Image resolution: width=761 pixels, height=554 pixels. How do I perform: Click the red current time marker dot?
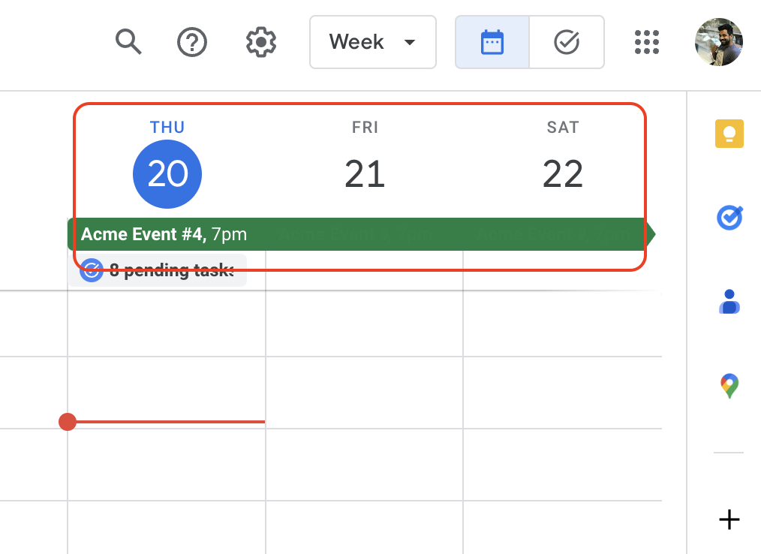(x=68, y=422)
